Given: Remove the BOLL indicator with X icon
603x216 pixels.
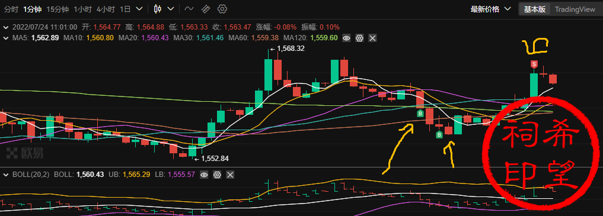Looking at the screenshot, I should [x=230, y=175].
